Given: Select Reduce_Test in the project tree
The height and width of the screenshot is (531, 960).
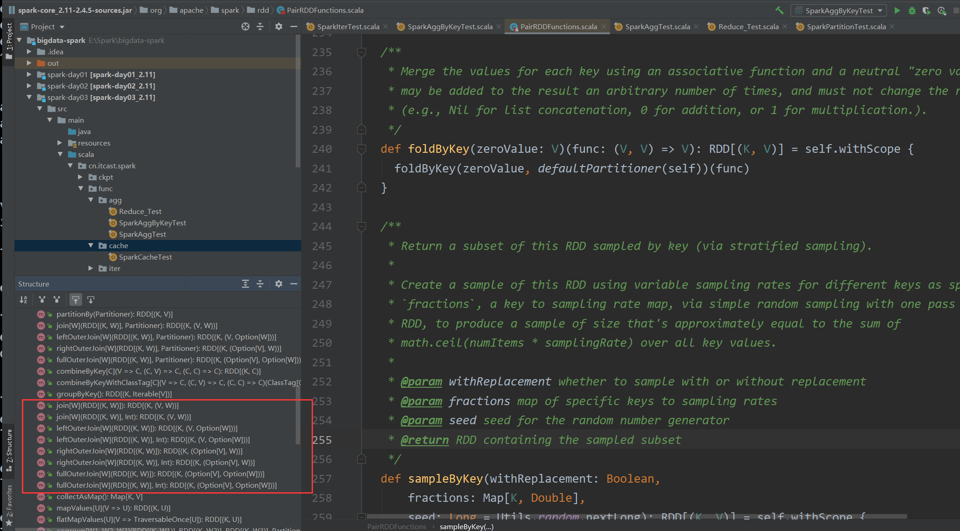Looking at the screenshot, I should (140, 211).
